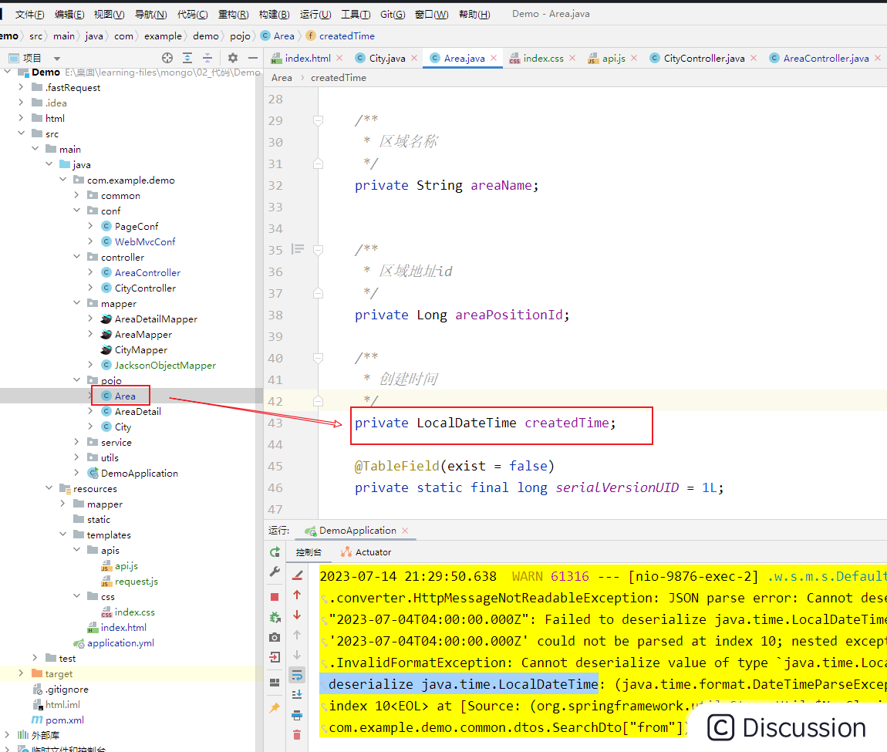Click red down arrow in console toolbar
This screenshot has height=752, width=887.
pyautogui.click(x=297, y=615)
